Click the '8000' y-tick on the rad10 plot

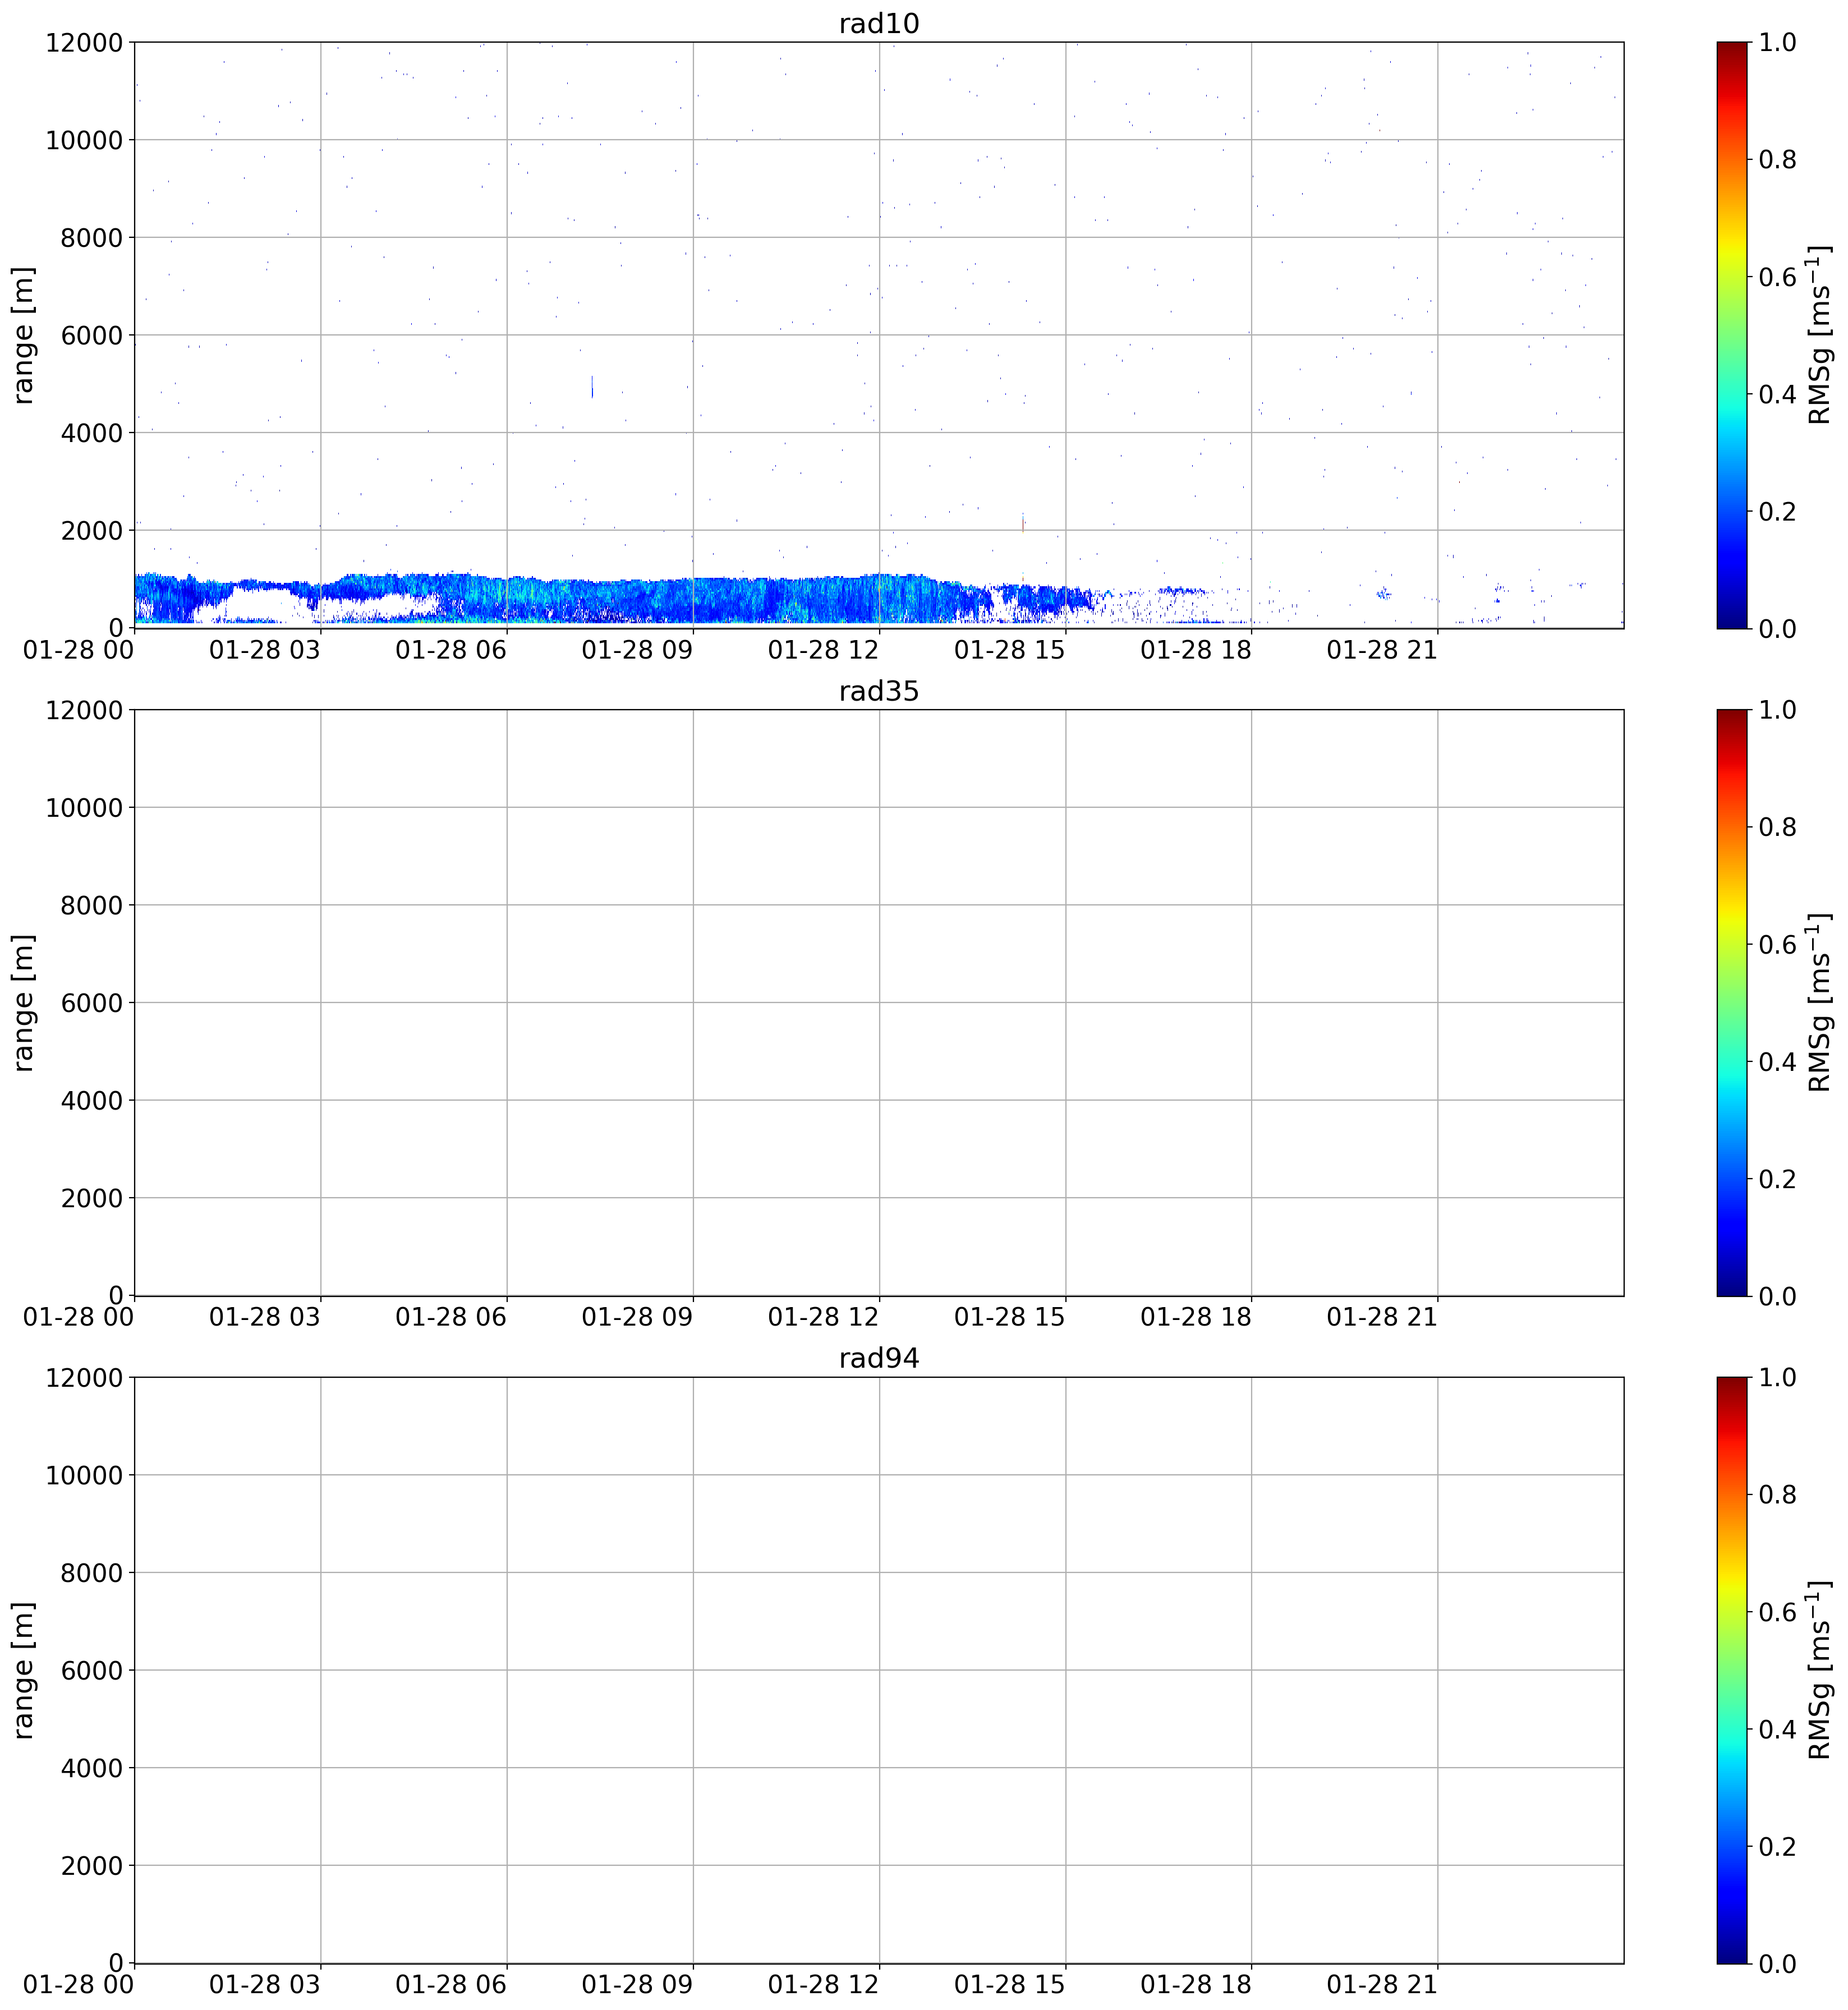91,237
